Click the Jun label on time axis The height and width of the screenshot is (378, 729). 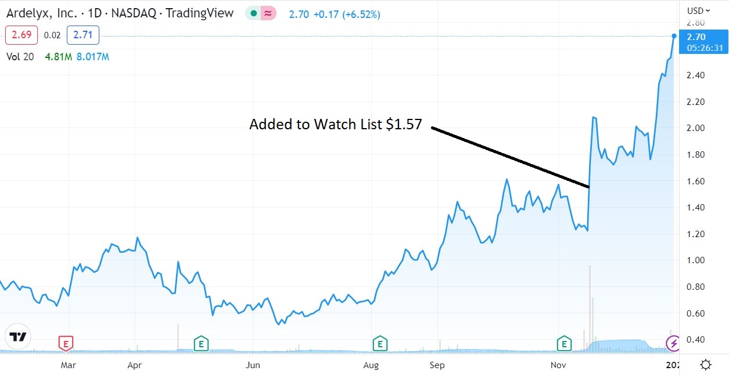tap(253, 365)
